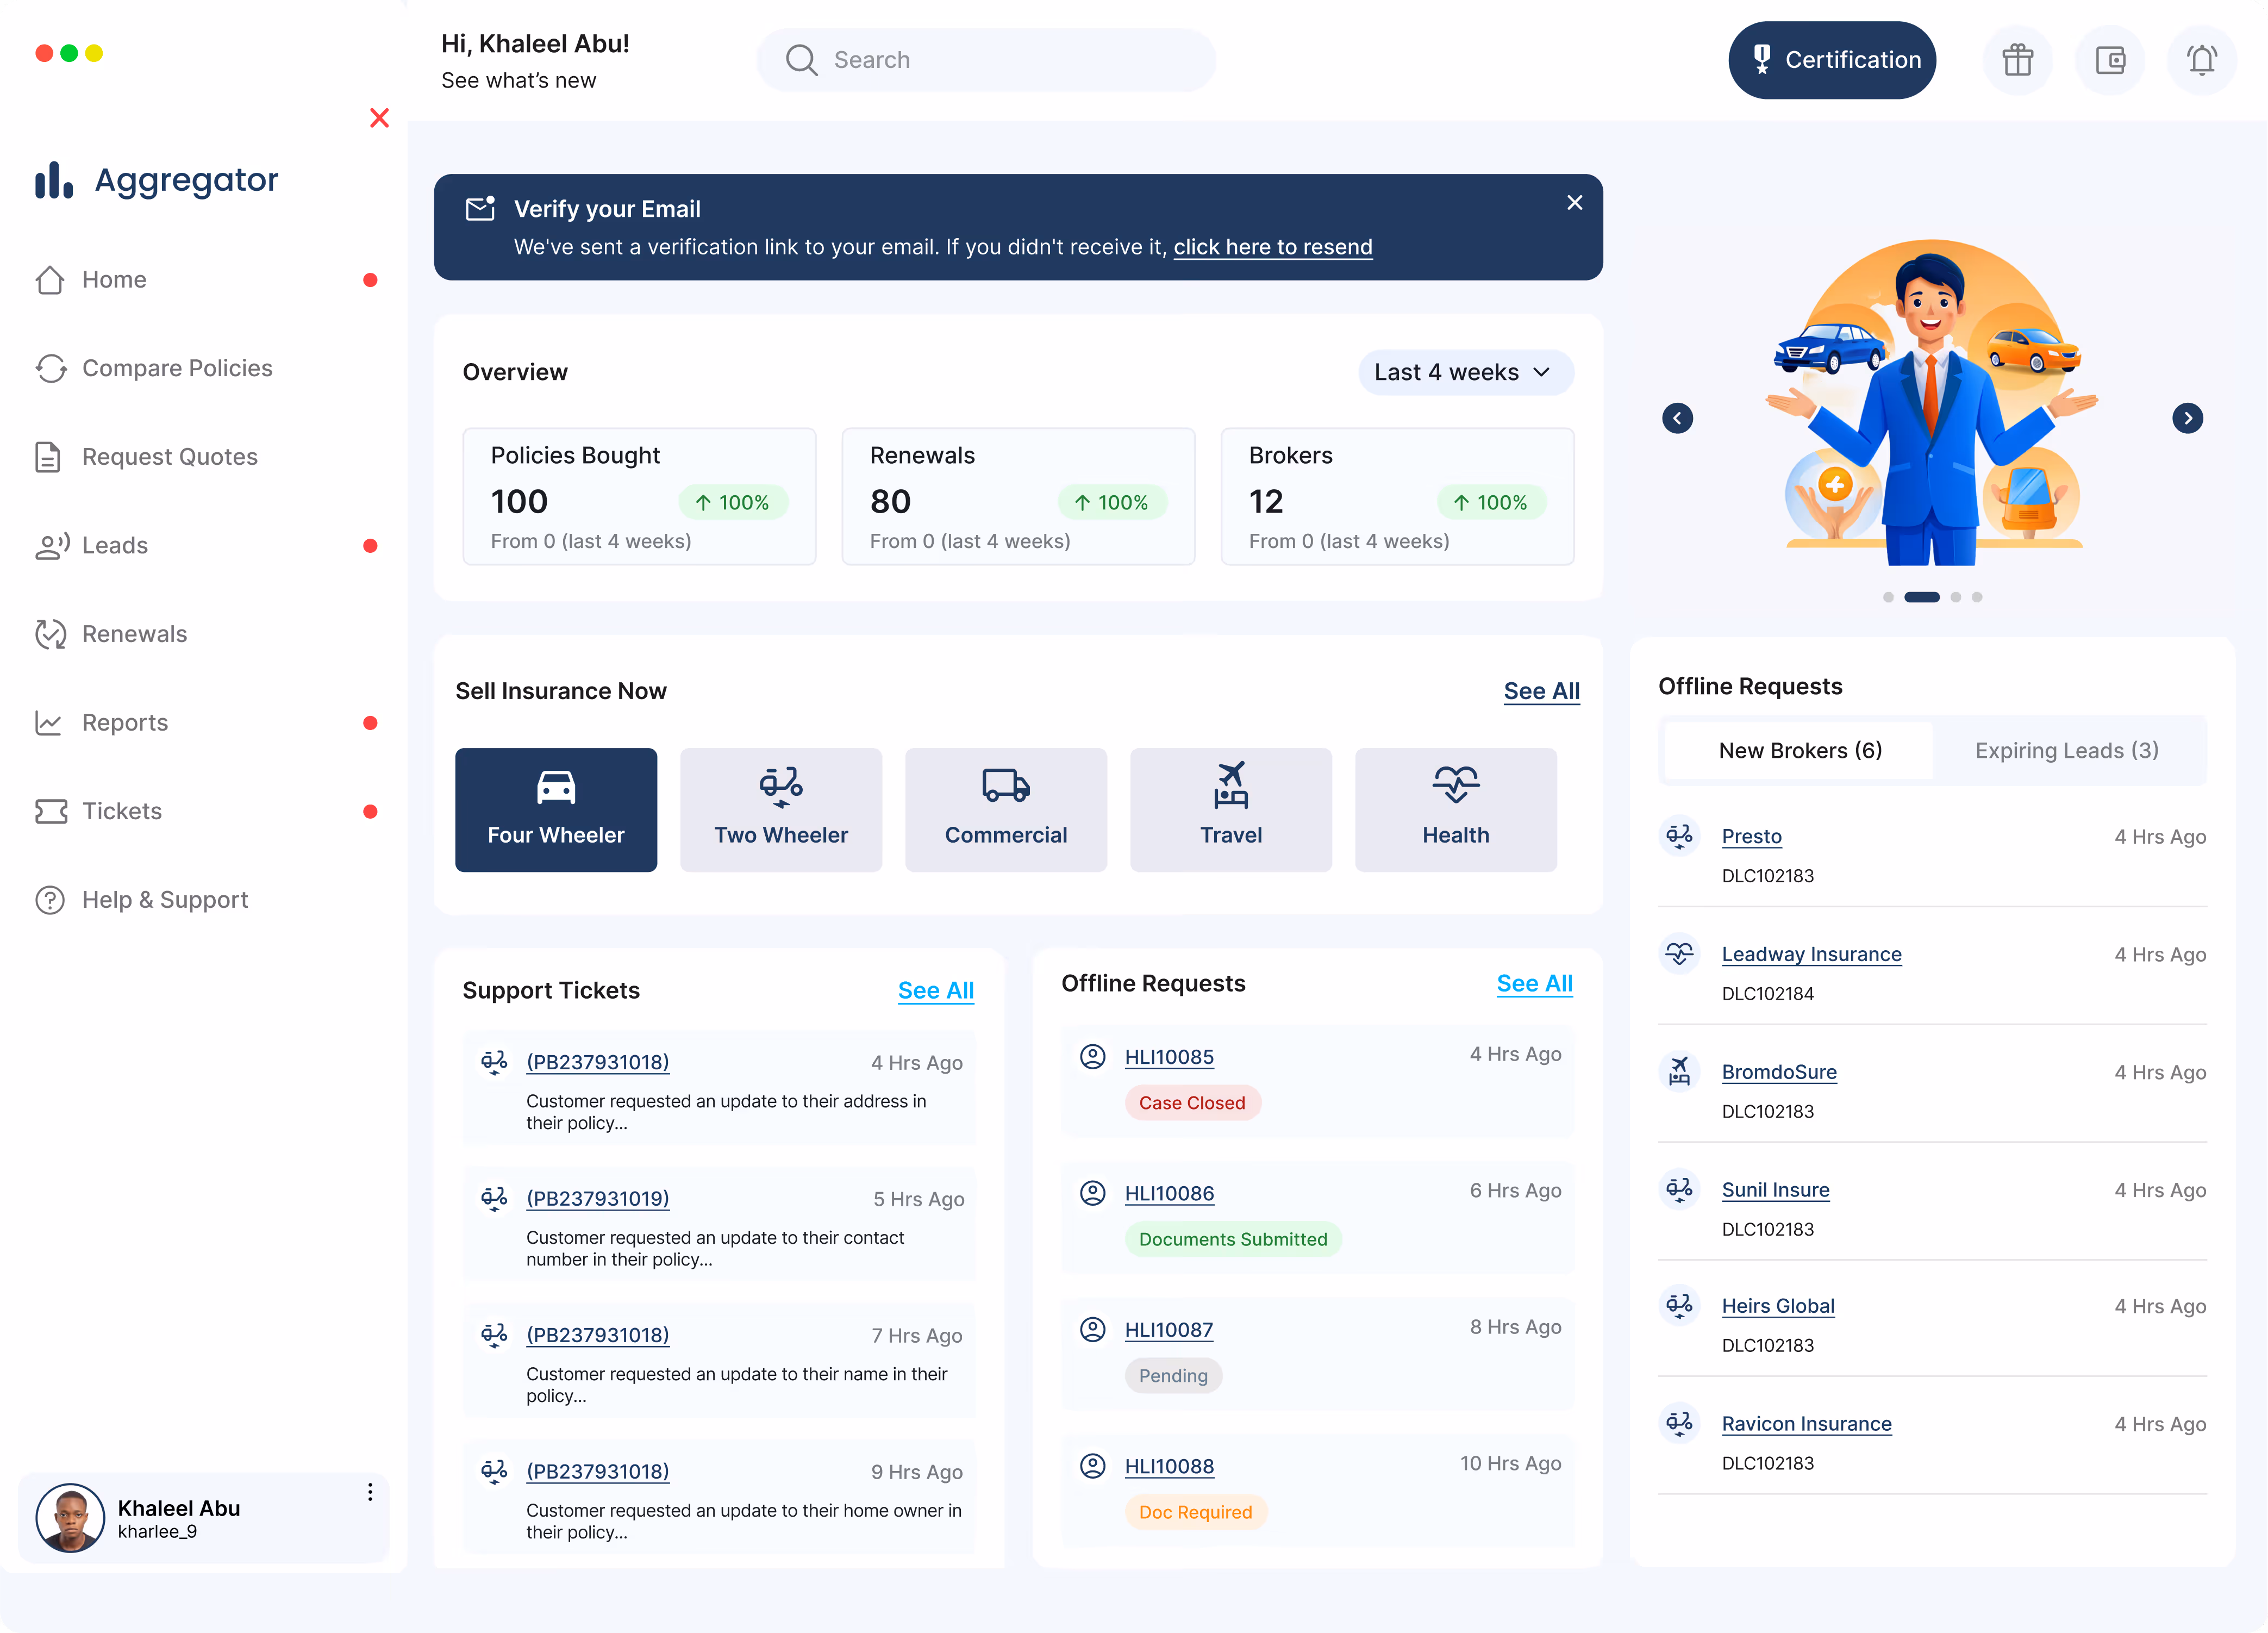Click the scooter icon beside Presto
Image resolution: width=2268 pixels, height=1633 pixels.
pos(1680,835)
